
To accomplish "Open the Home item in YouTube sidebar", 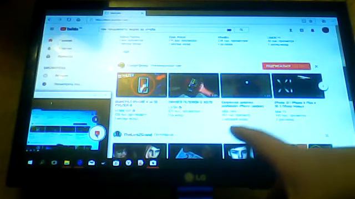I will pos(61,40).
